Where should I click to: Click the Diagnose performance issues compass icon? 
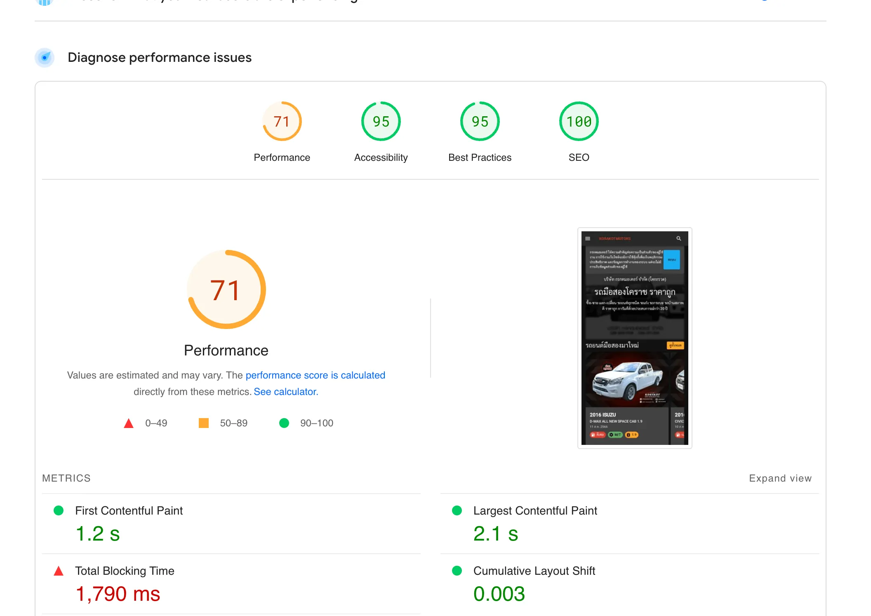point(45,57)
